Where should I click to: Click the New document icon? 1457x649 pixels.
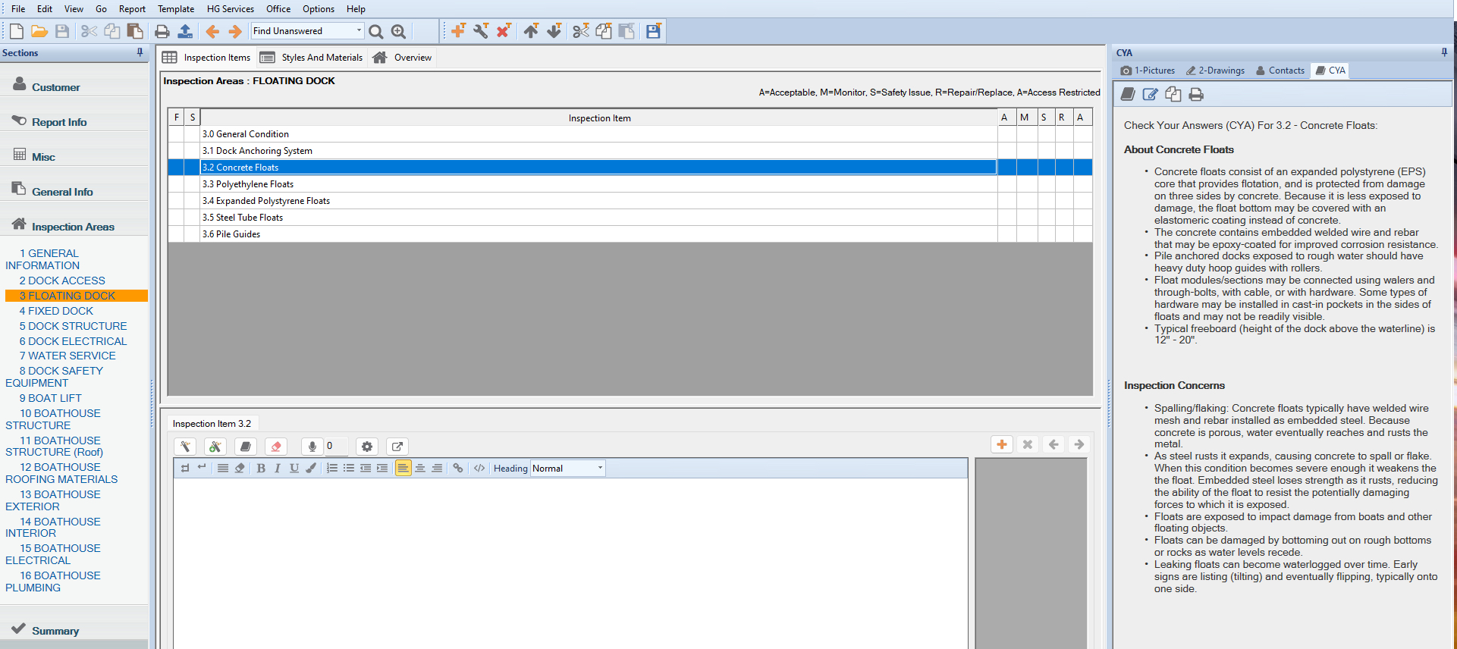click(x=16, y=31)
